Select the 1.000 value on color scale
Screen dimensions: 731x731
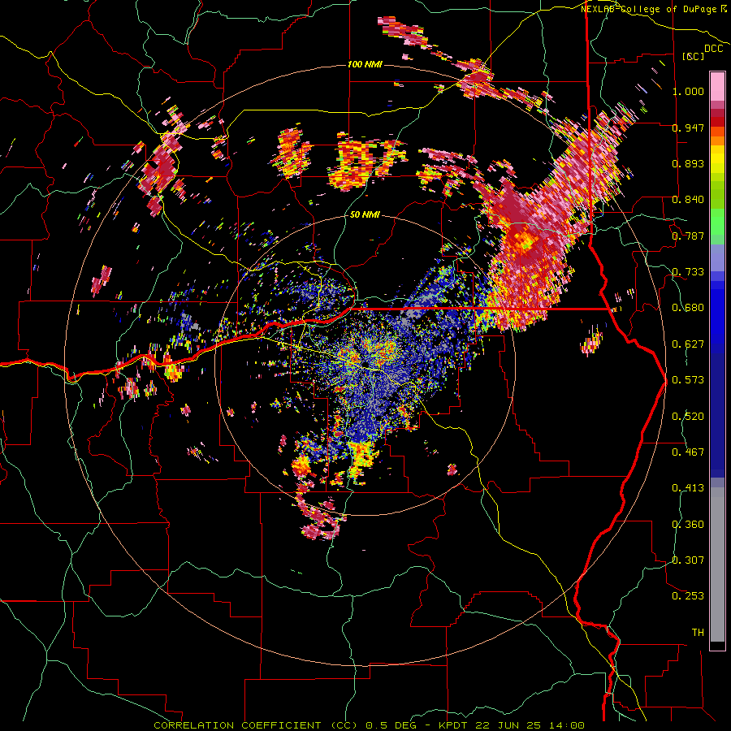pyautogui.click(x=688, y=91)
